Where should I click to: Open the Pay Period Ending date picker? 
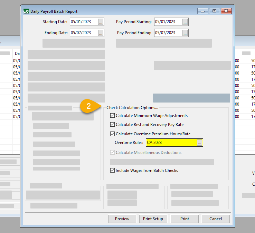pos(185,33)
